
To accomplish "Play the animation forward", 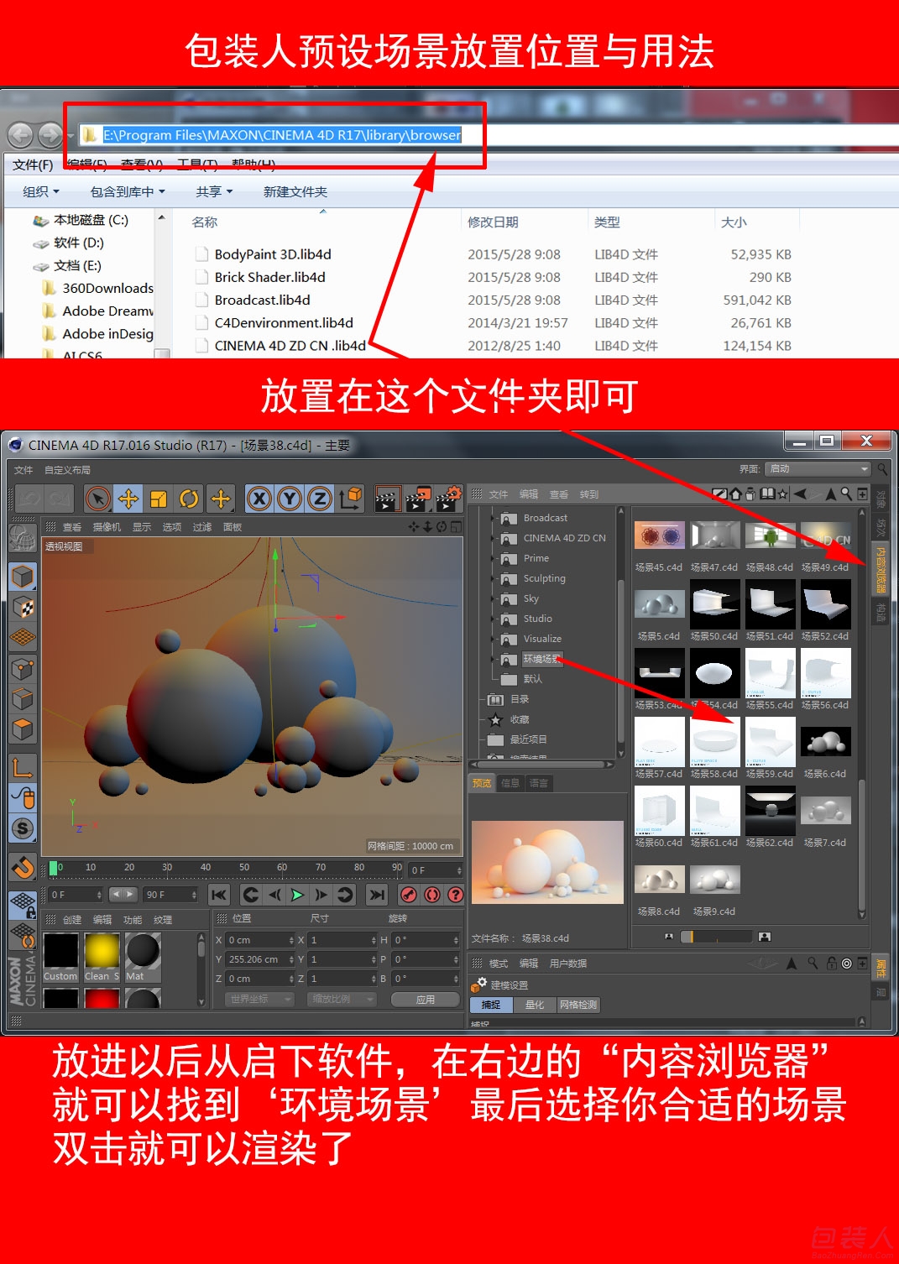I will 297,895.
